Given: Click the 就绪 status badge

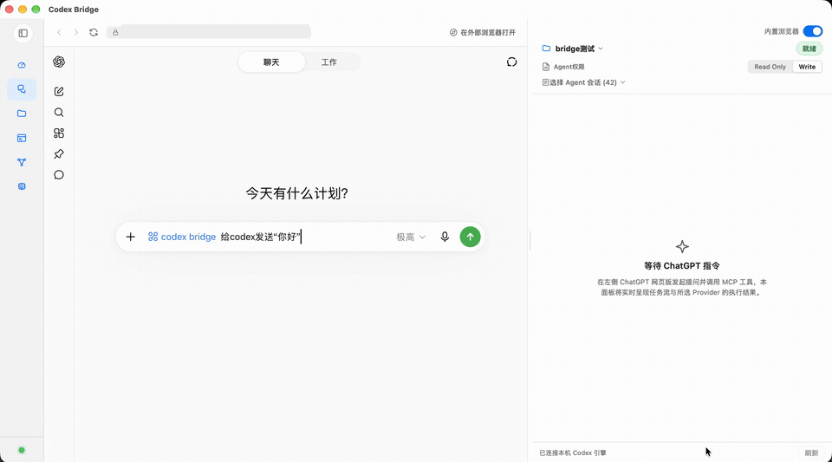Looking at the screenshot, I should pos(809,49).
